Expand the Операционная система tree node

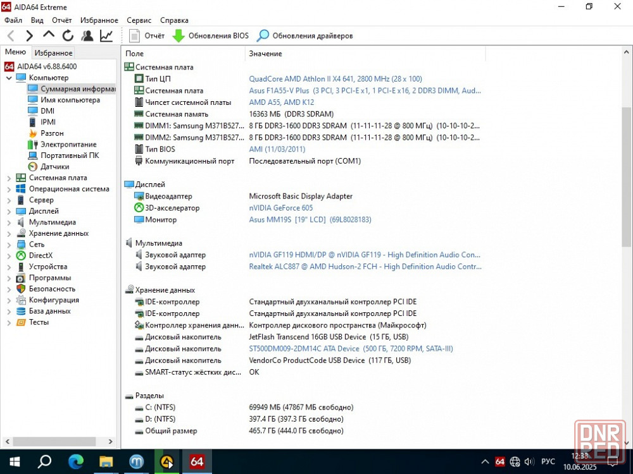point(9,189)
